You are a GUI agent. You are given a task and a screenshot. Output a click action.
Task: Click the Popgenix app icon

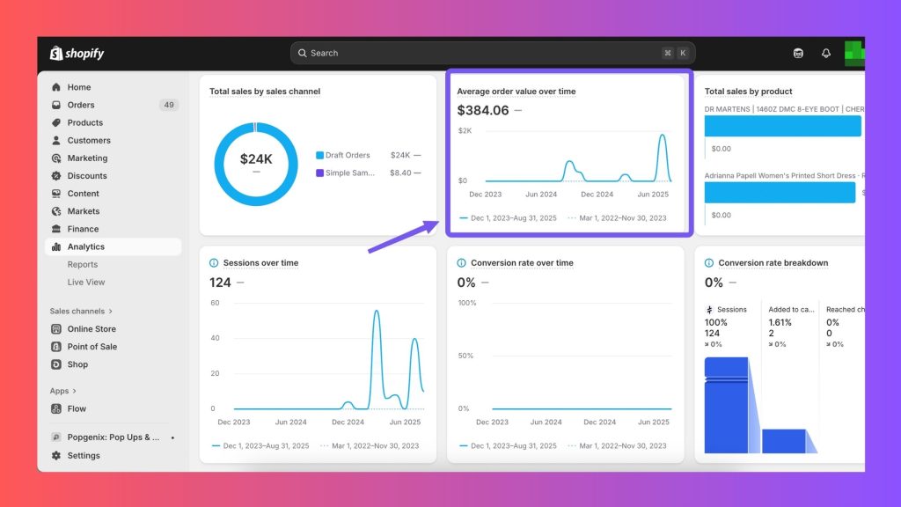56,437
